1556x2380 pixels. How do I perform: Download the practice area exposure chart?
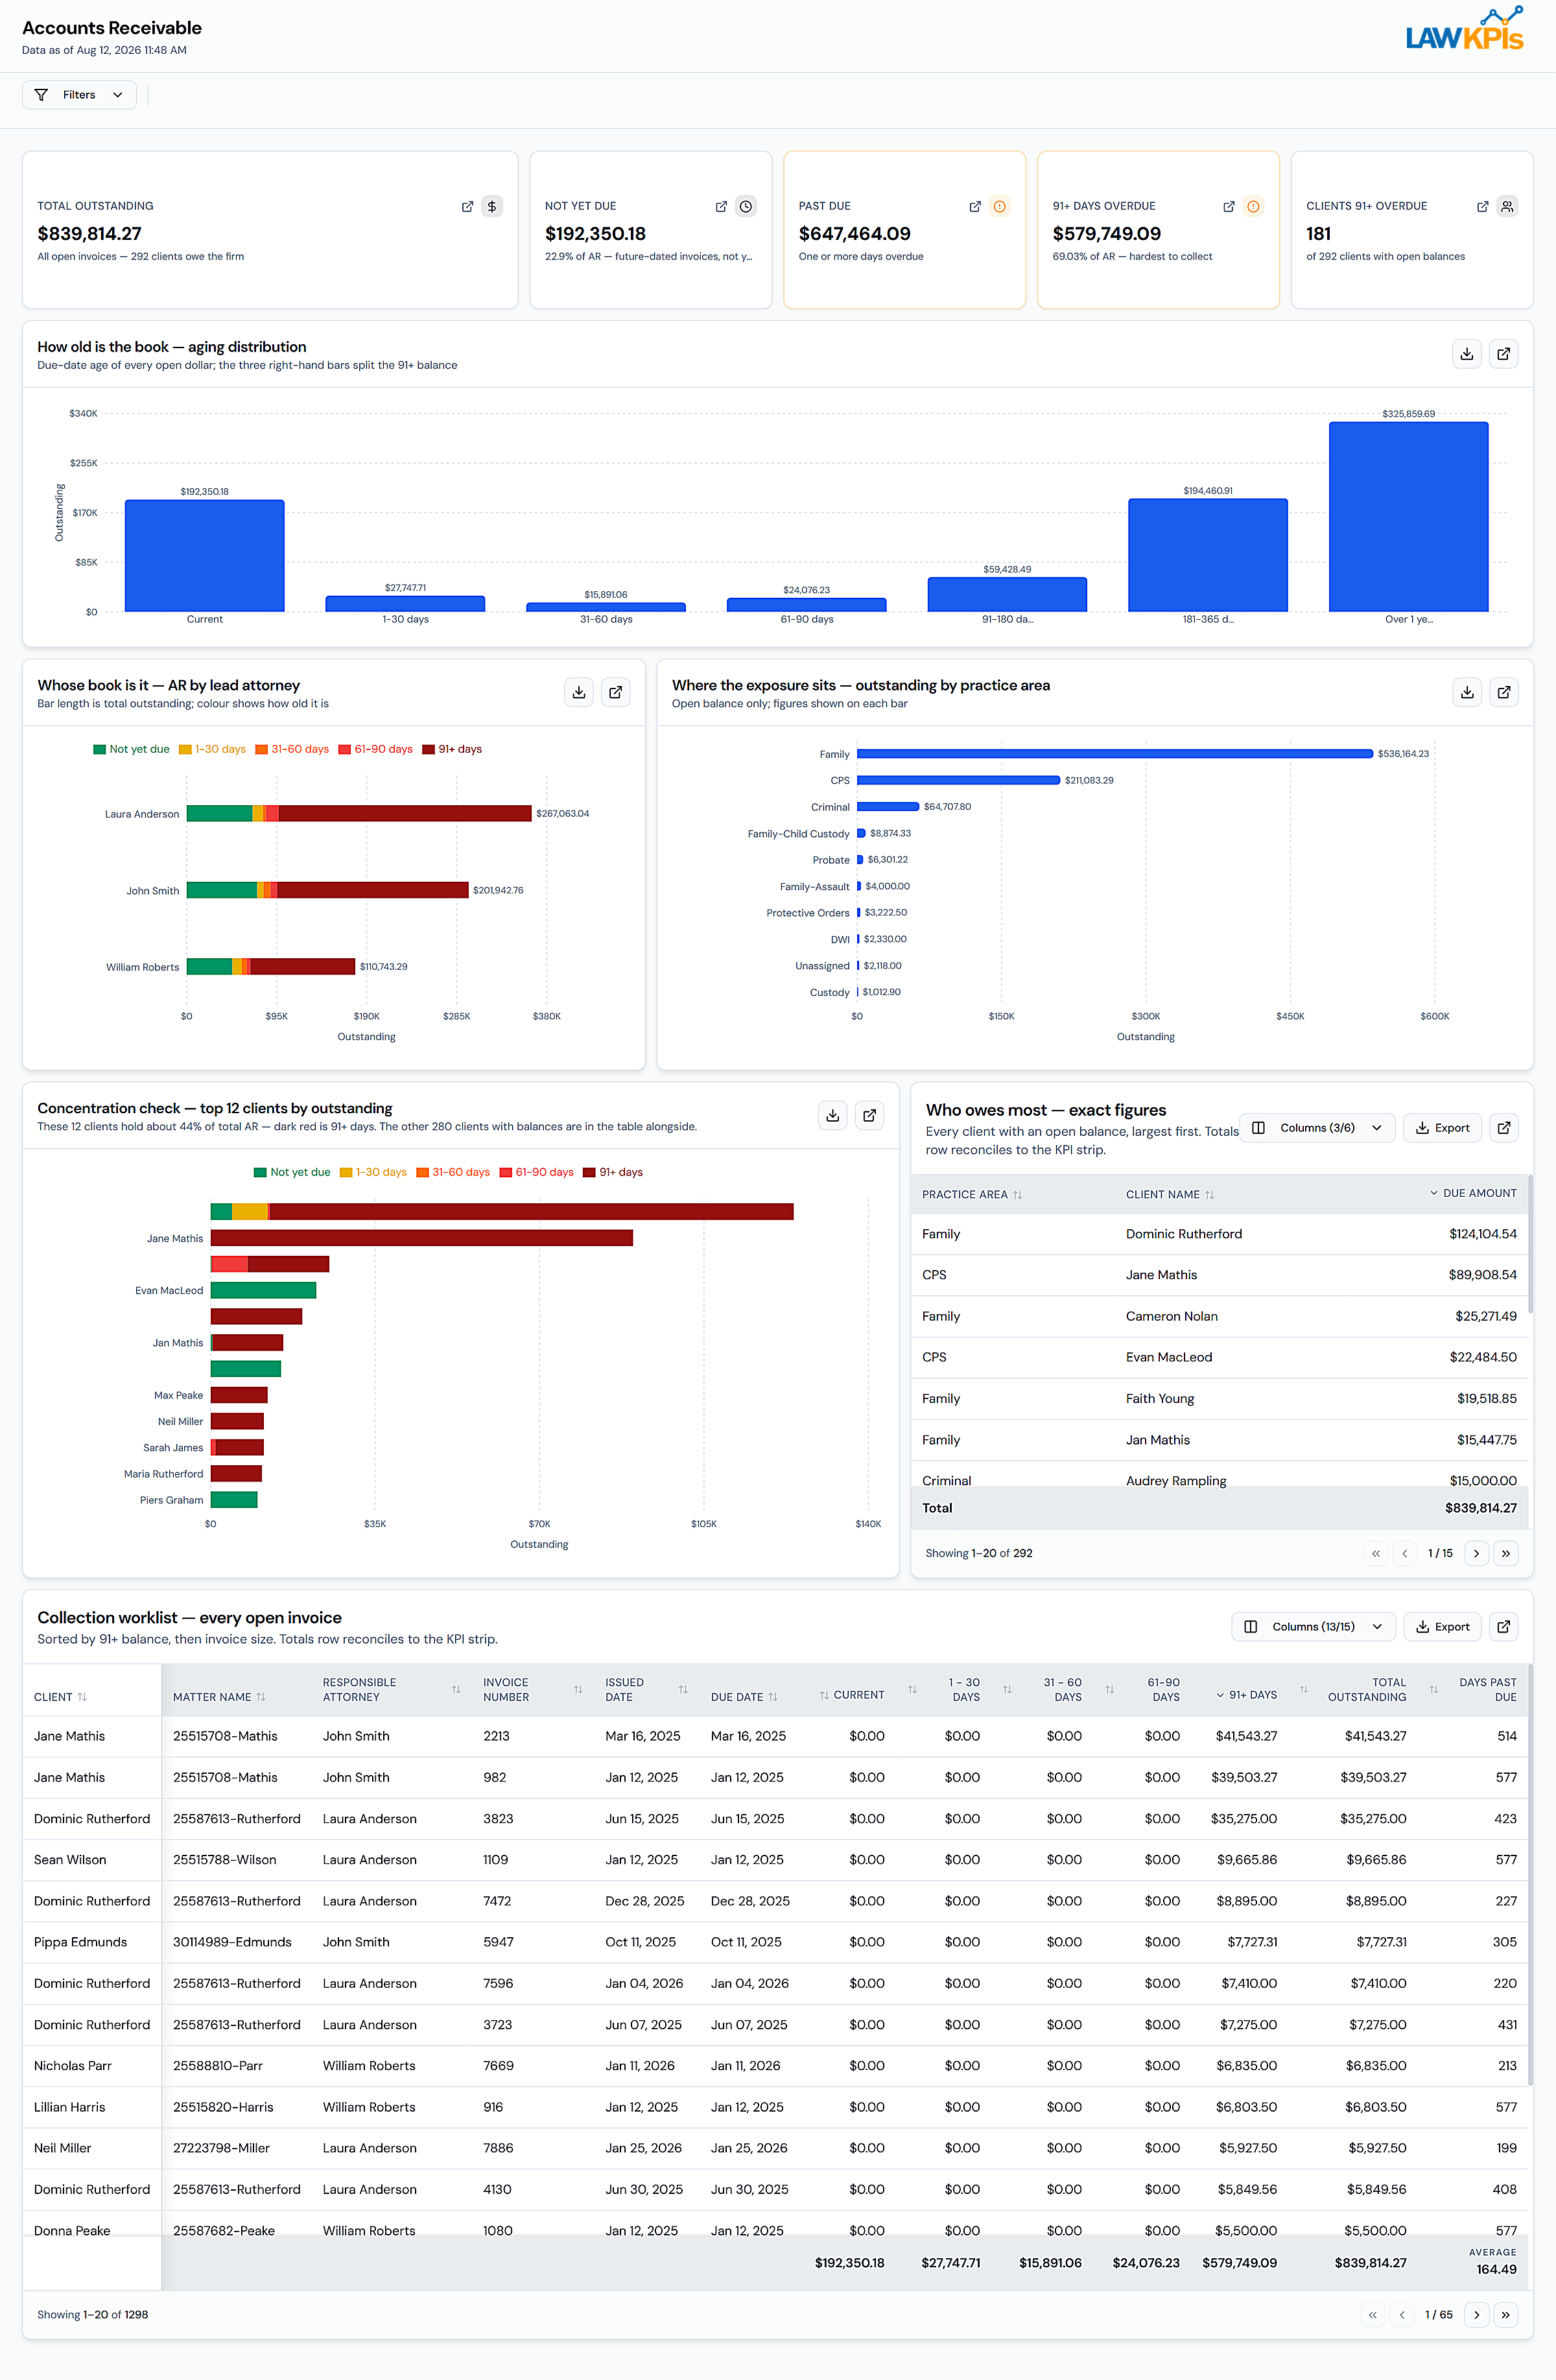[x=1467, y=692]
